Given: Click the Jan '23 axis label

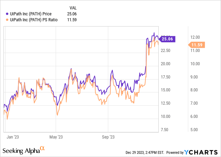Looking at the screenshot, I should pyautogui.click(x=13, y=137).
